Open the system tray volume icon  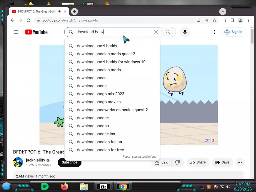pos(228,186)
